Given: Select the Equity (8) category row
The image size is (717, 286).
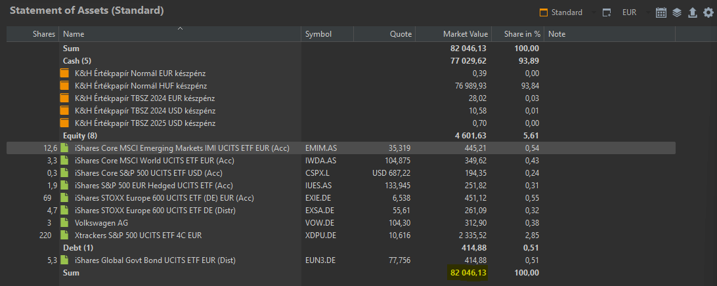Looking at the screenshot, I should pos(341,136).
